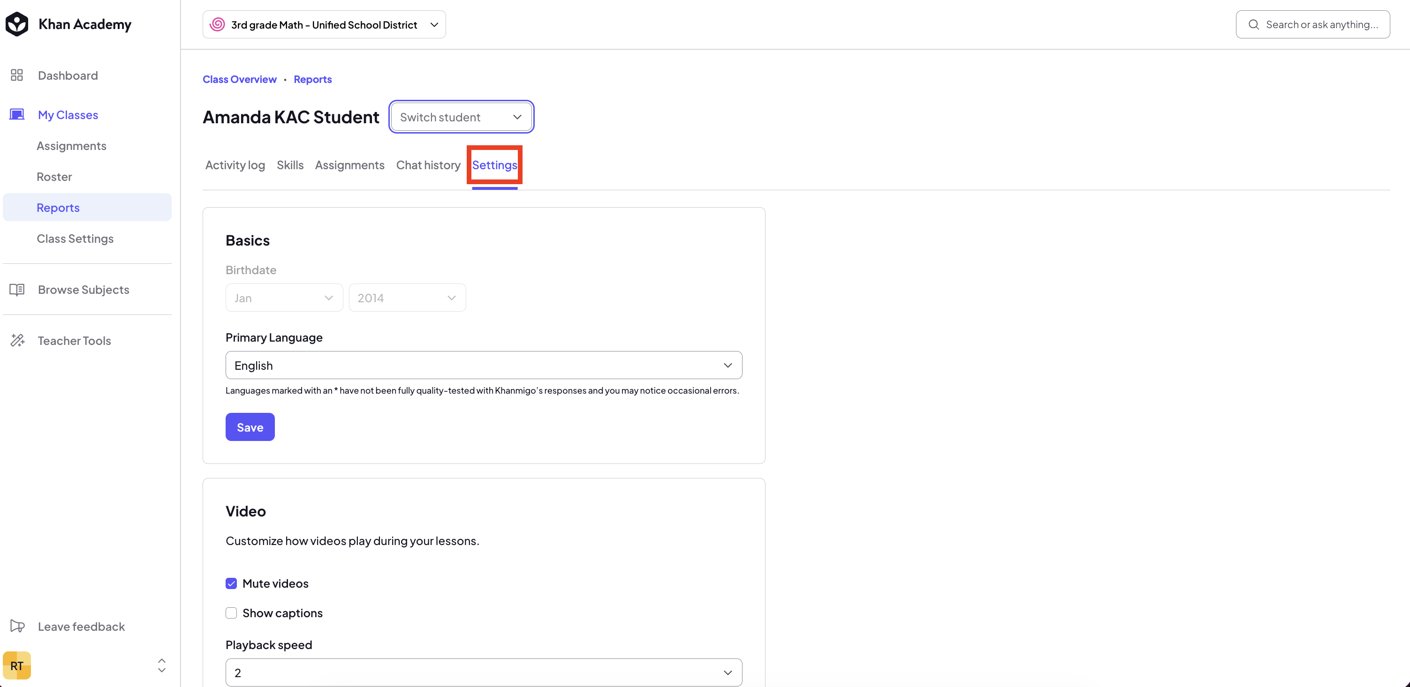The height and width of the screenshot is (687, 1410).
Task: Open the Playback speed dropdown
Action: (484, 673)
